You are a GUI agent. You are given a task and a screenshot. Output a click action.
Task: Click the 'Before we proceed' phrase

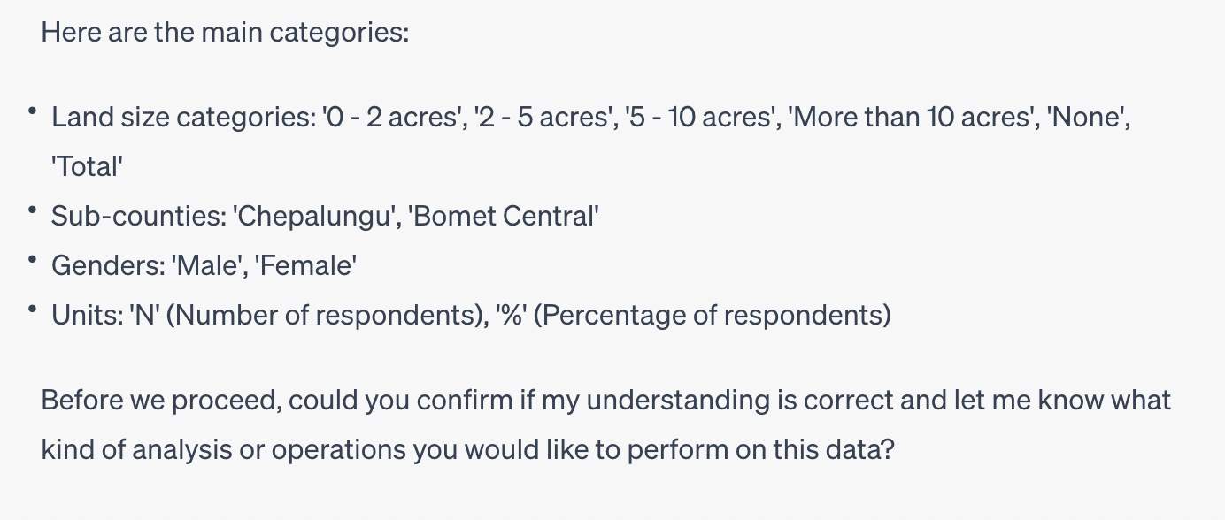[x=159, y=400]
